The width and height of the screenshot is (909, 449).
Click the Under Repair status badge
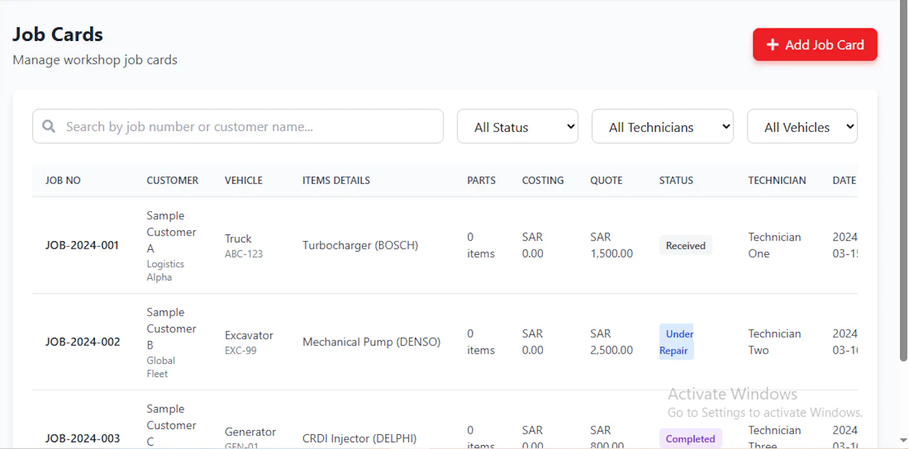677,342
